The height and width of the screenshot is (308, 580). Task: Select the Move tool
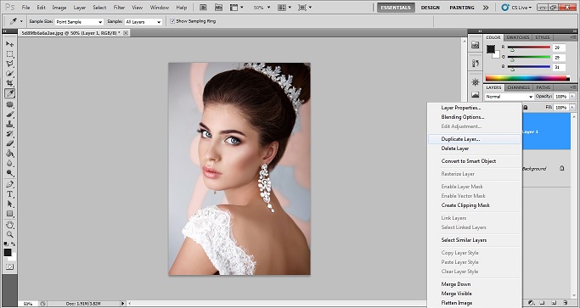pos(9,44)
